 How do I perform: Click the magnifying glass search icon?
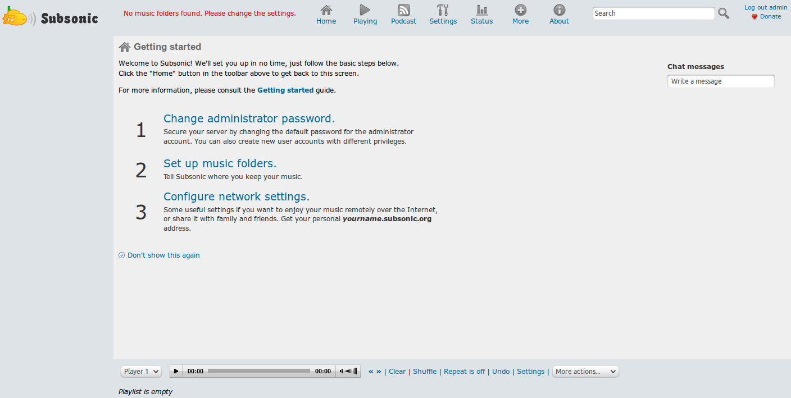(724, 13)
